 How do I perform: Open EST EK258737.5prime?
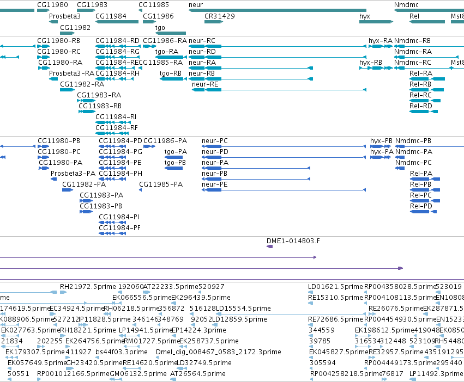click(209, 341)
